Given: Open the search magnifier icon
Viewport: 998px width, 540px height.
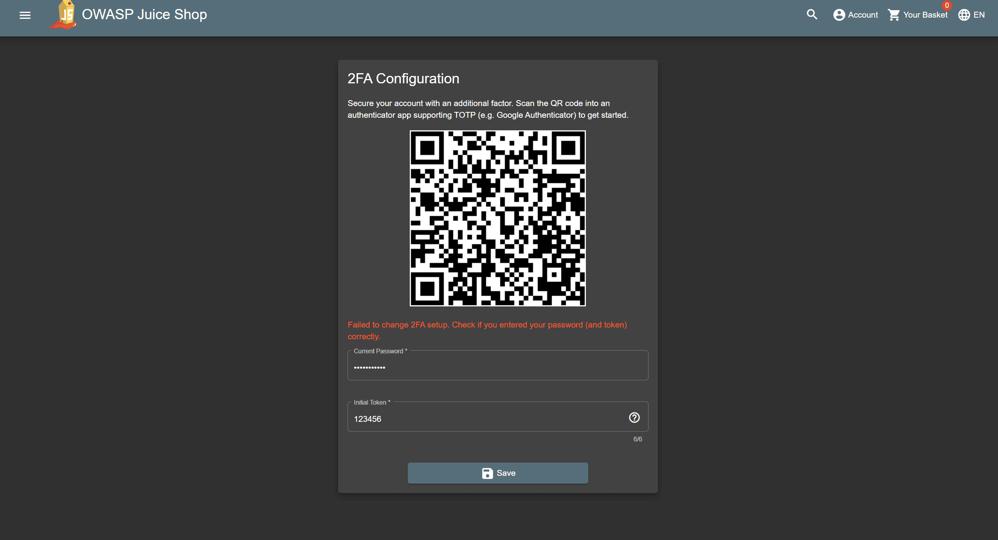Looking at the screenshot, I should point(812,15).
